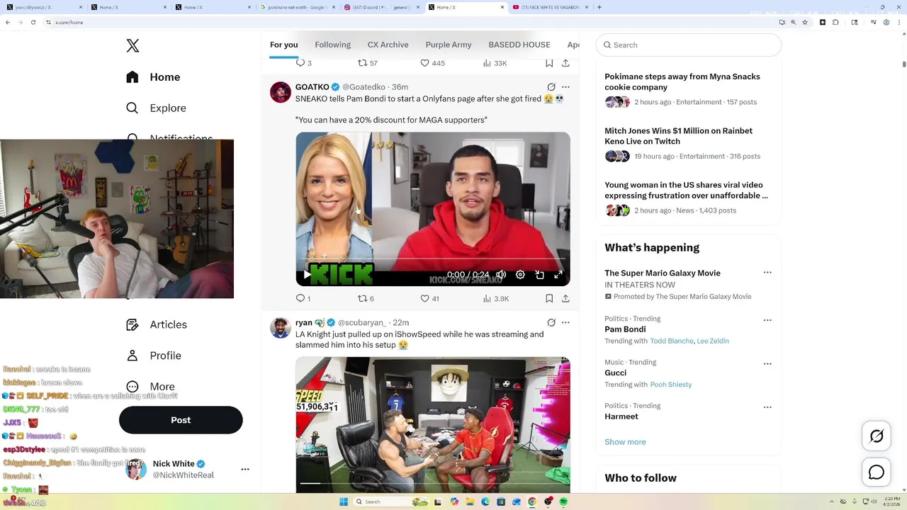907x510 pixels.
Task: Click the X logo in sidebar
Action: point(133,46)
